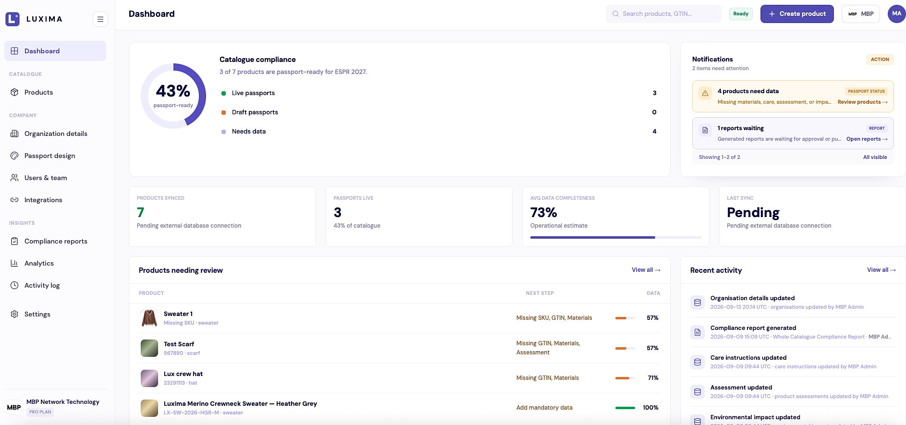Click Sweater 1 product thumbnail
This screenshot has width=906, height=425.
[149, 318]
